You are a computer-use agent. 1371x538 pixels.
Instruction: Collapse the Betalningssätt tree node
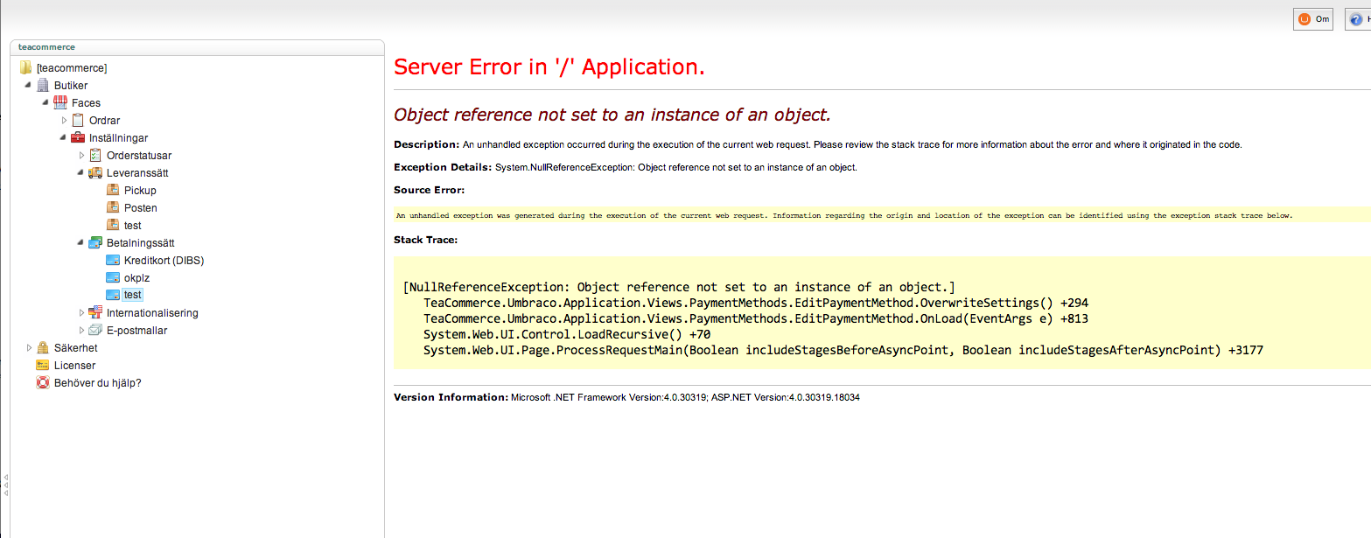[x=81, y=242]
